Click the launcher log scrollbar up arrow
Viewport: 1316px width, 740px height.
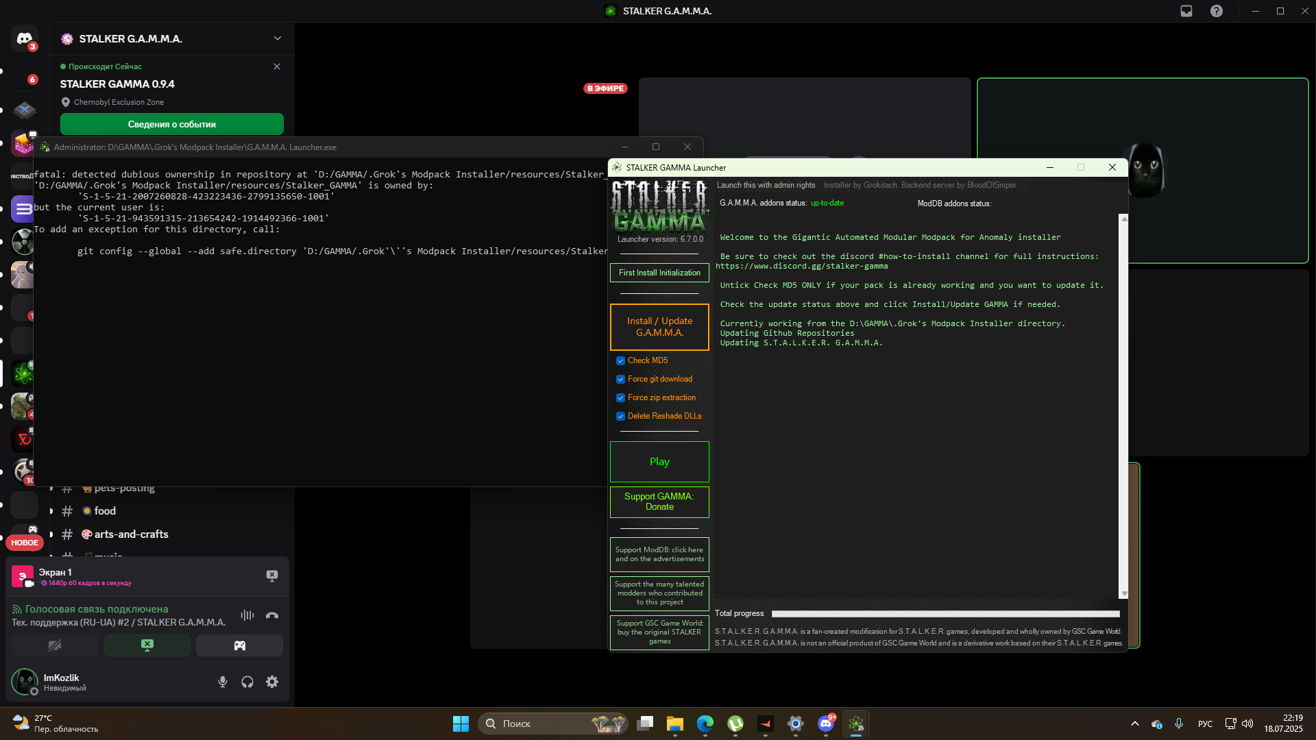pos(1123,218)
